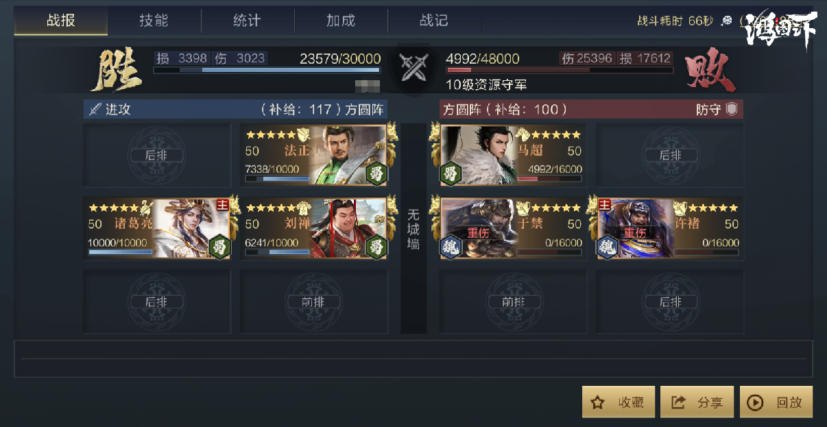Click the red 主 commander marker on 诸葛亮

pyautogui.click(x=222, y=205)
